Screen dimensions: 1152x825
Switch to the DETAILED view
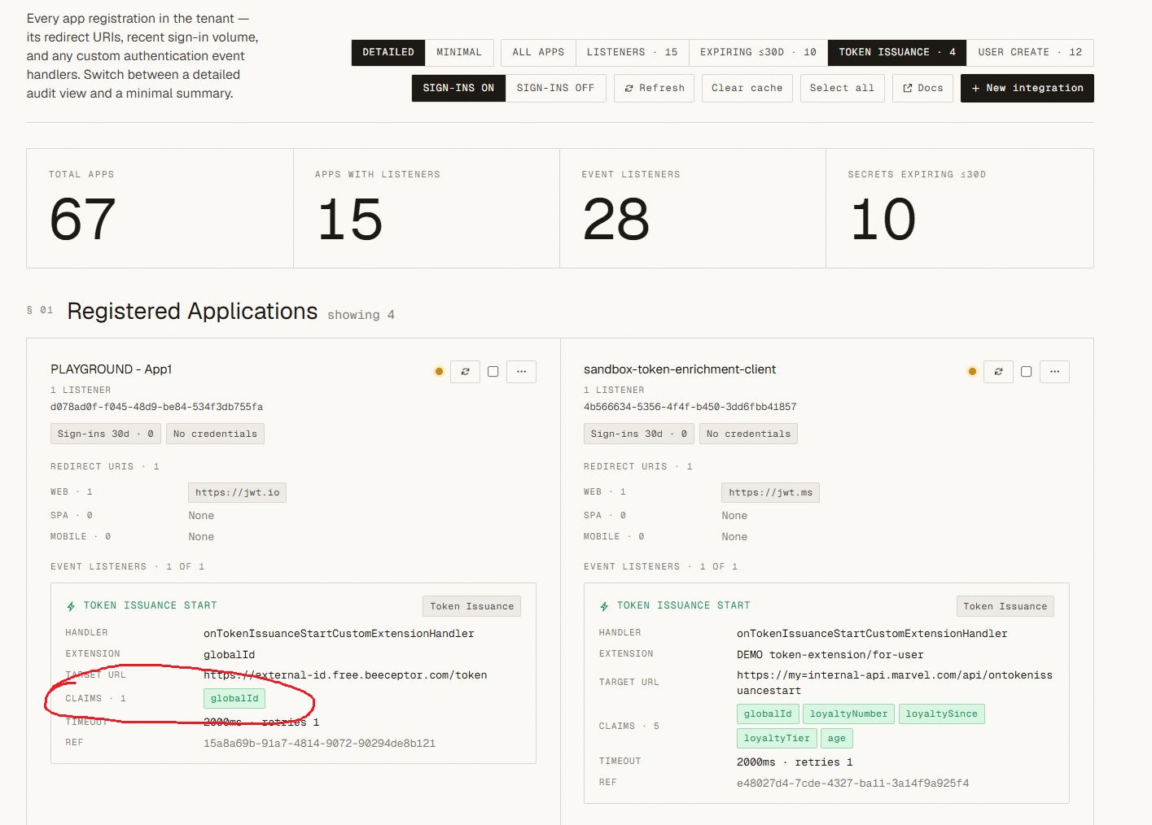pyautogui.click(x=388, y=52)
